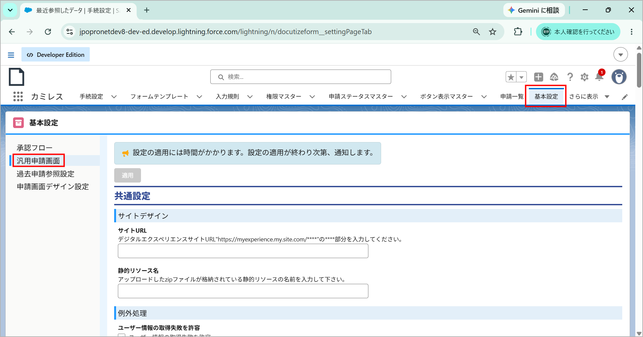
Task: Edit navigation bar with pencil icon
Action: [x=625, y=97]
